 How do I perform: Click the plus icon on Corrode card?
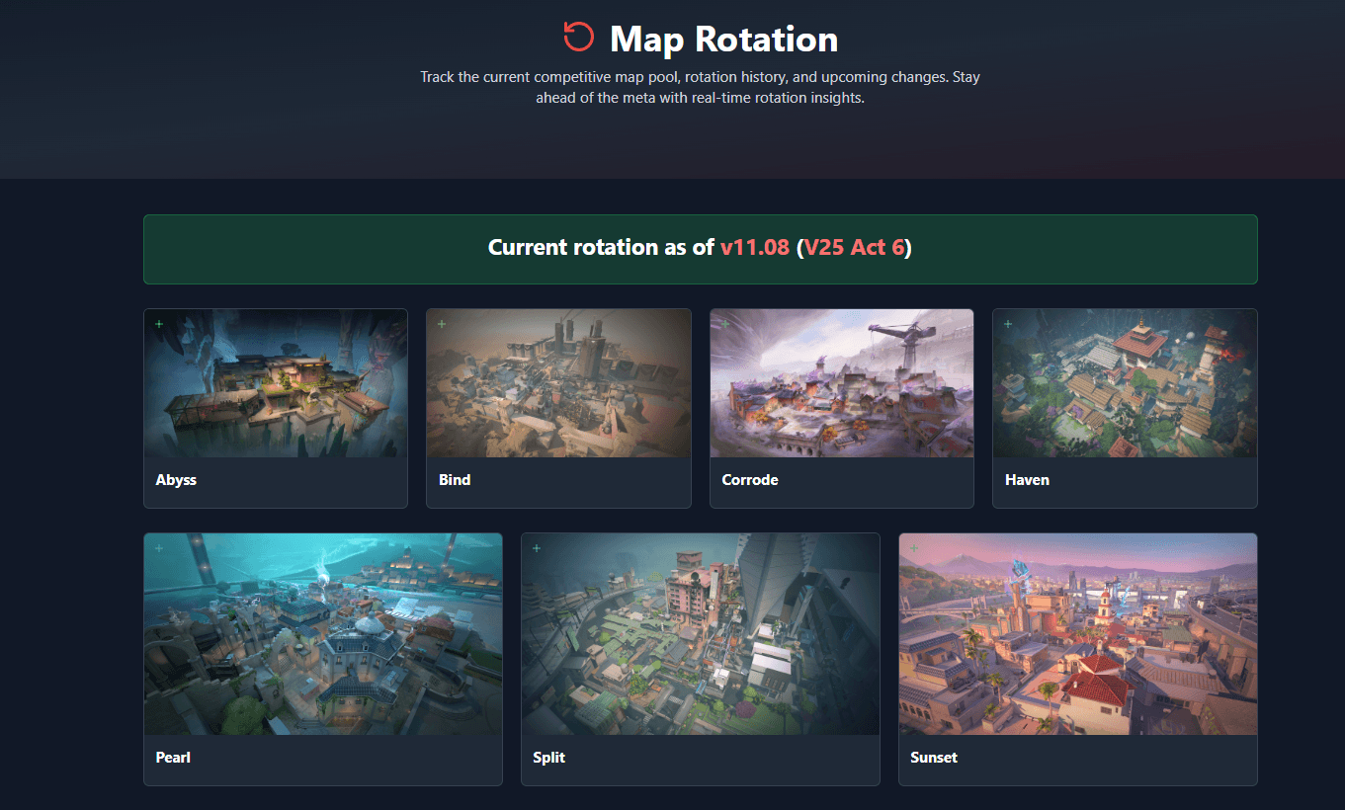point(725,324)
